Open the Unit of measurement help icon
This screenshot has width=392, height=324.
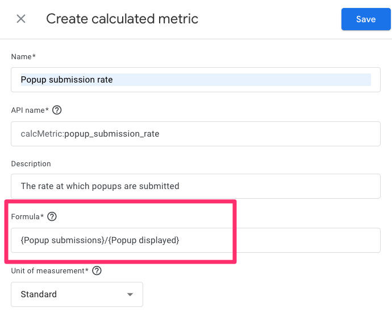coord(97,270)
